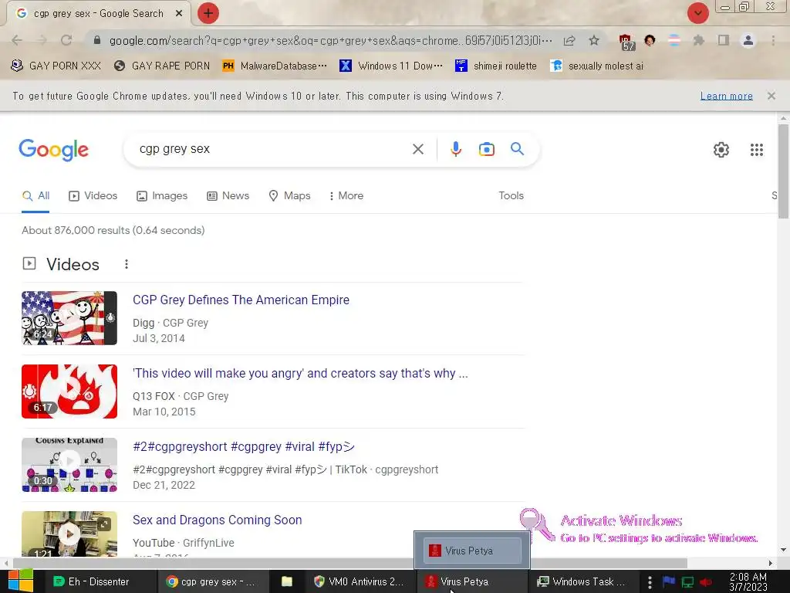Expand the system tray overflow dots

tap(650, 581)
